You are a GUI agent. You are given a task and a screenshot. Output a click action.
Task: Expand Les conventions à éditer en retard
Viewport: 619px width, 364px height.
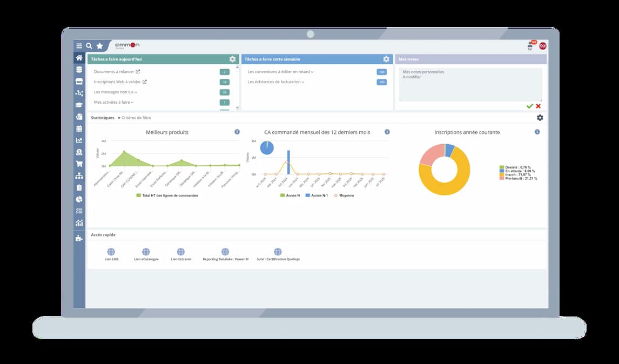(280, 72)
